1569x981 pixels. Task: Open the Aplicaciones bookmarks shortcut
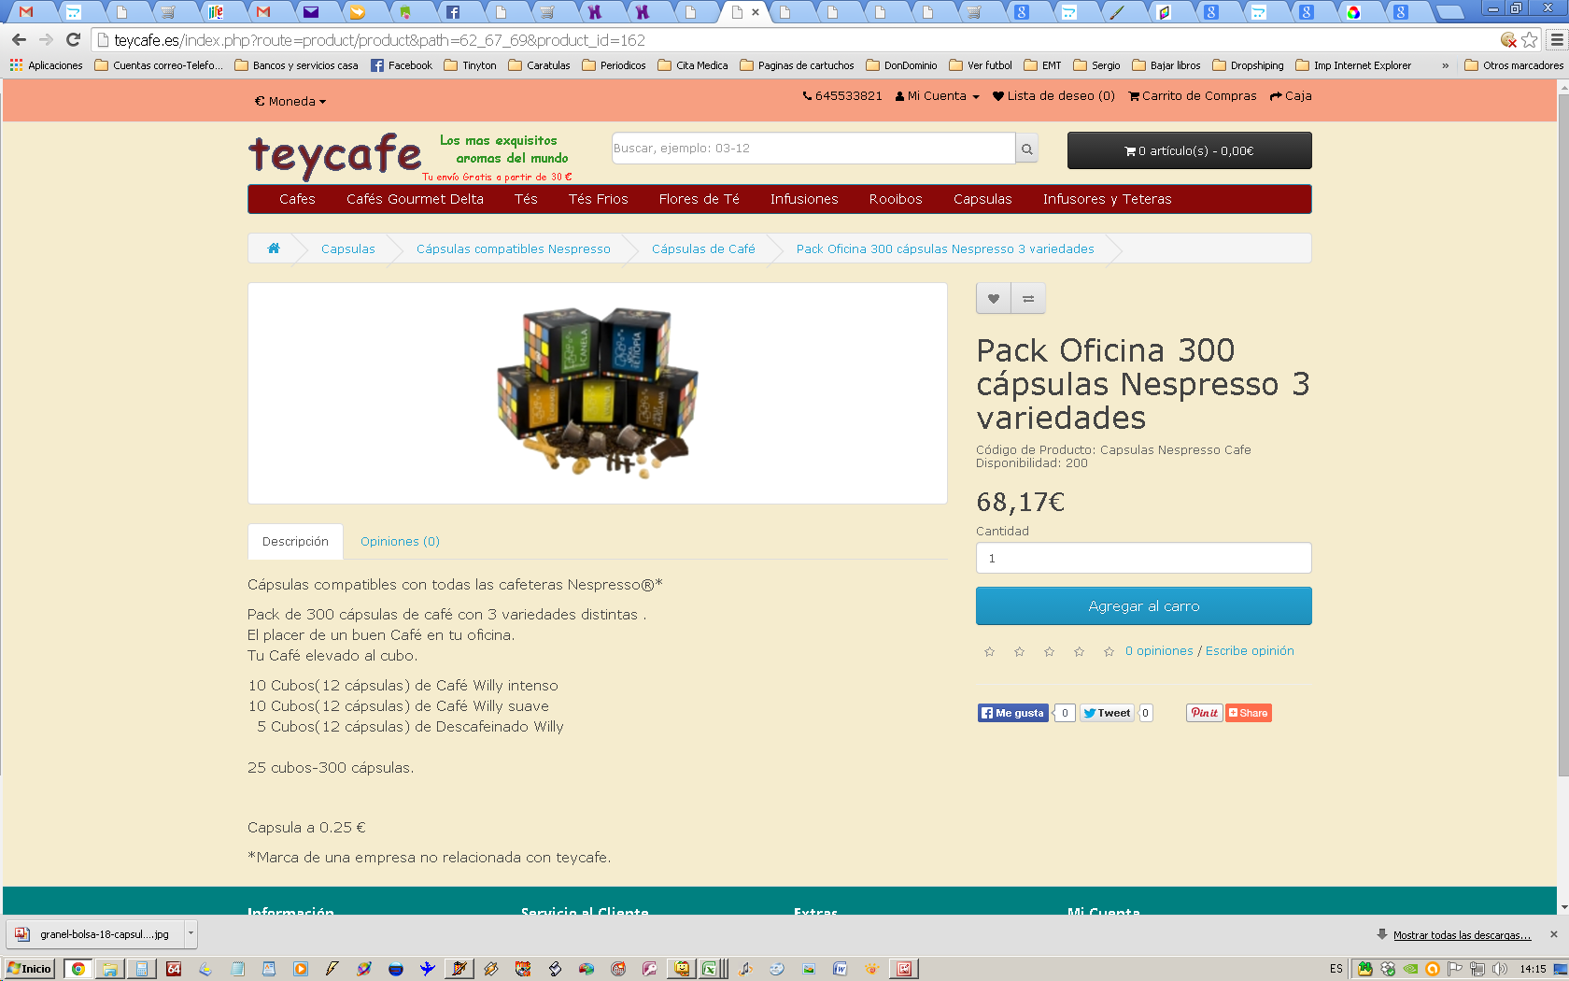pos(46,65)
